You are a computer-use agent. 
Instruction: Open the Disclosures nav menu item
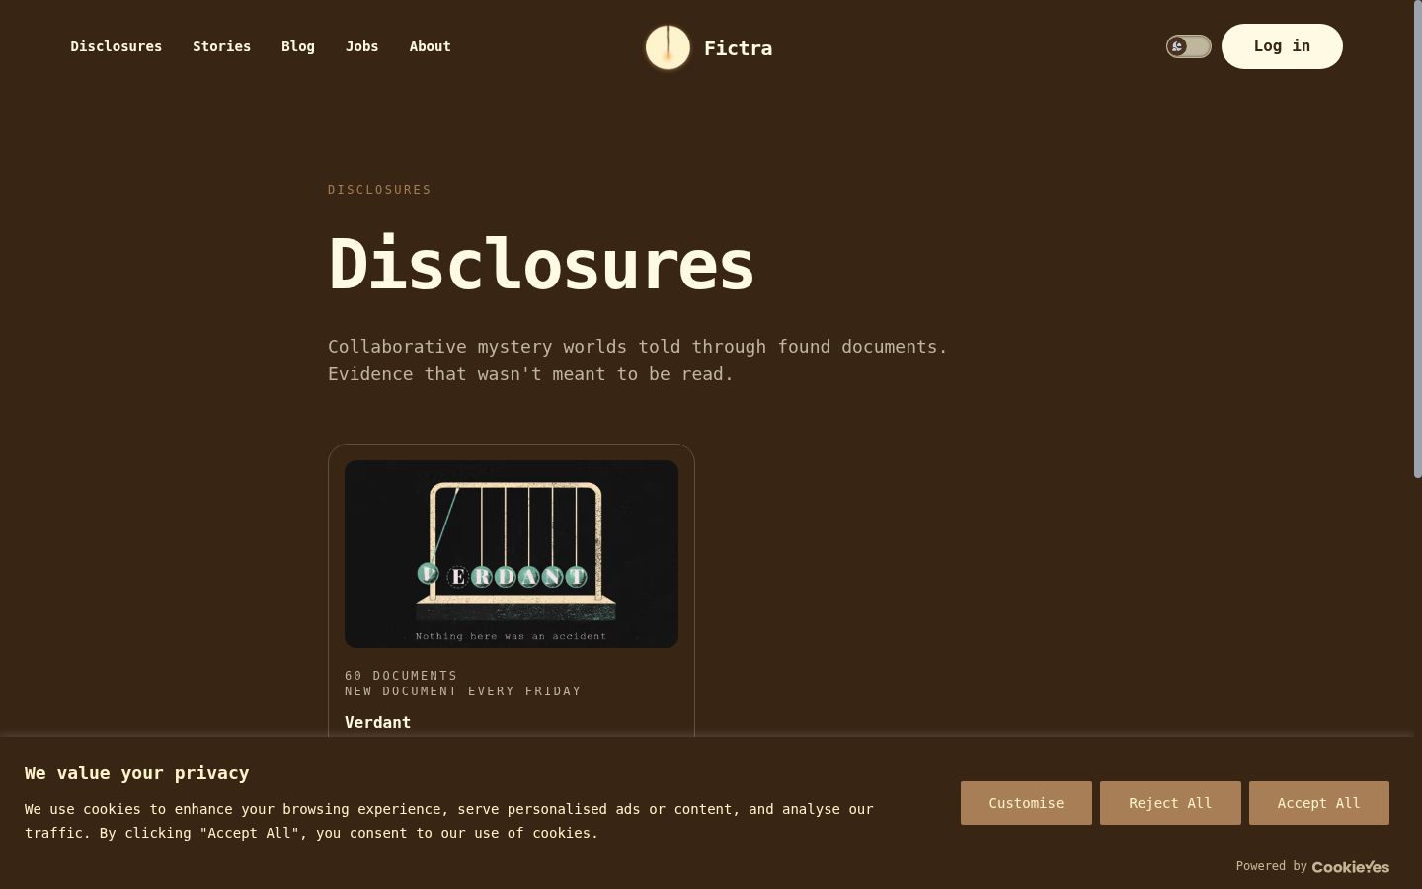(117, 46)
